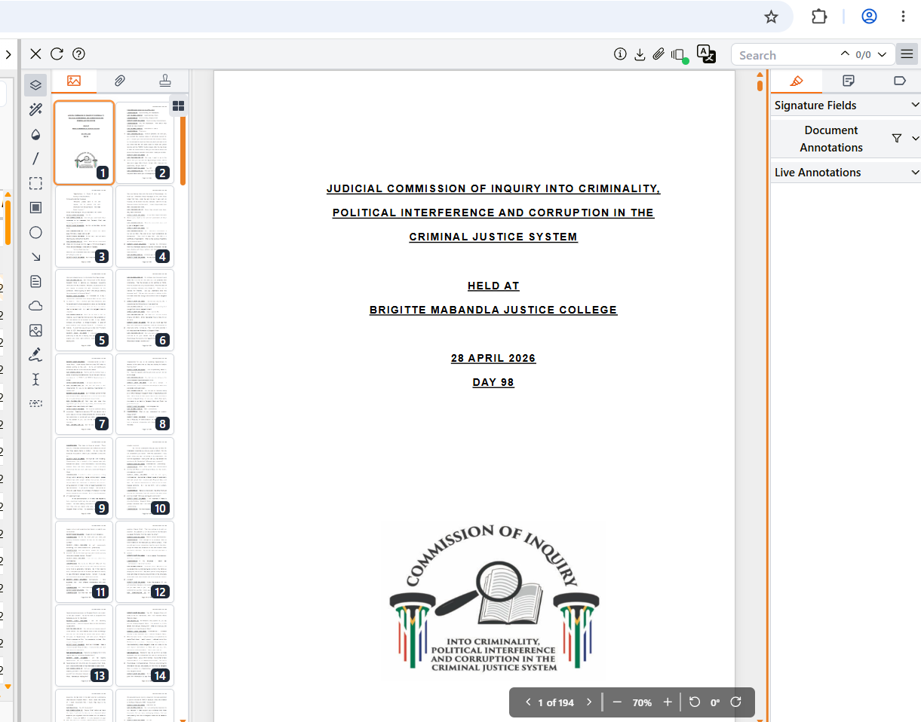Viewport: 921px width, 722px height.
Task: Go to the previous page
Action: pyautogui.click(x=528, y=702)
